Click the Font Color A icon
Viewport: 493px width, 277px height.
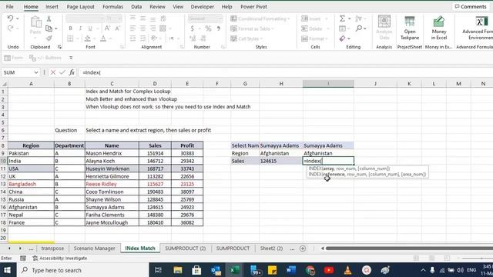(103, 38)
